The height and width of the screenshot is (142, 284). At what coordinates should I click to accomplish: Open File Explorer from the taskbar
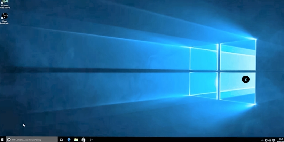[x=76, y=139]
